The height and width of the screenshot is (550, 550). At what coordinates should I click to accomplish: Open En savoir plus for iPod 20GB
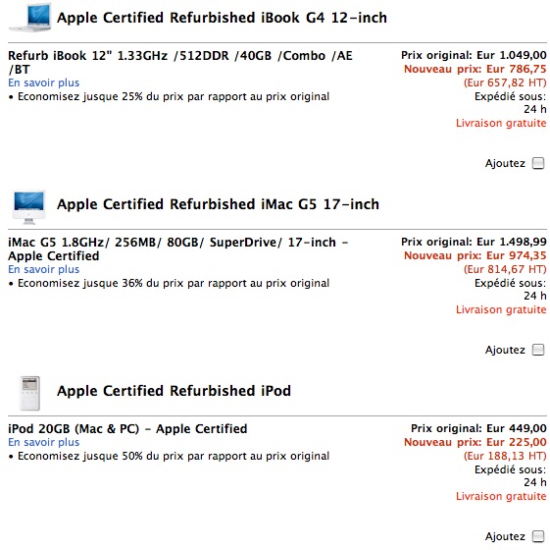44,442
